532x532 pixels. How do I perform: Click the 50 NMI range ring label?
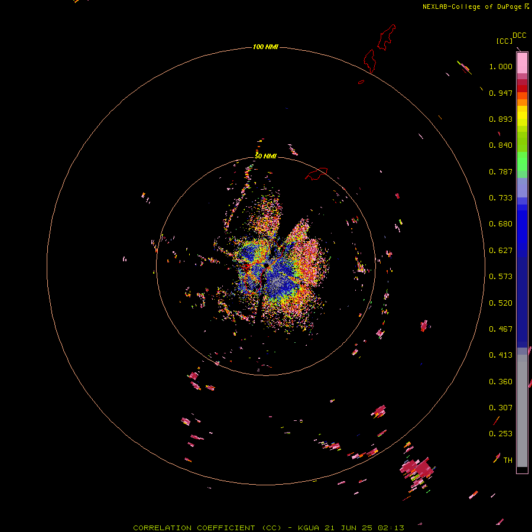tap(265, 156)
